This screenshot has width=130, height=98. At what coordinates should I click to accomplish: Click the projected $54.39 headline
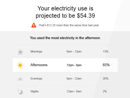coord(65,12)
